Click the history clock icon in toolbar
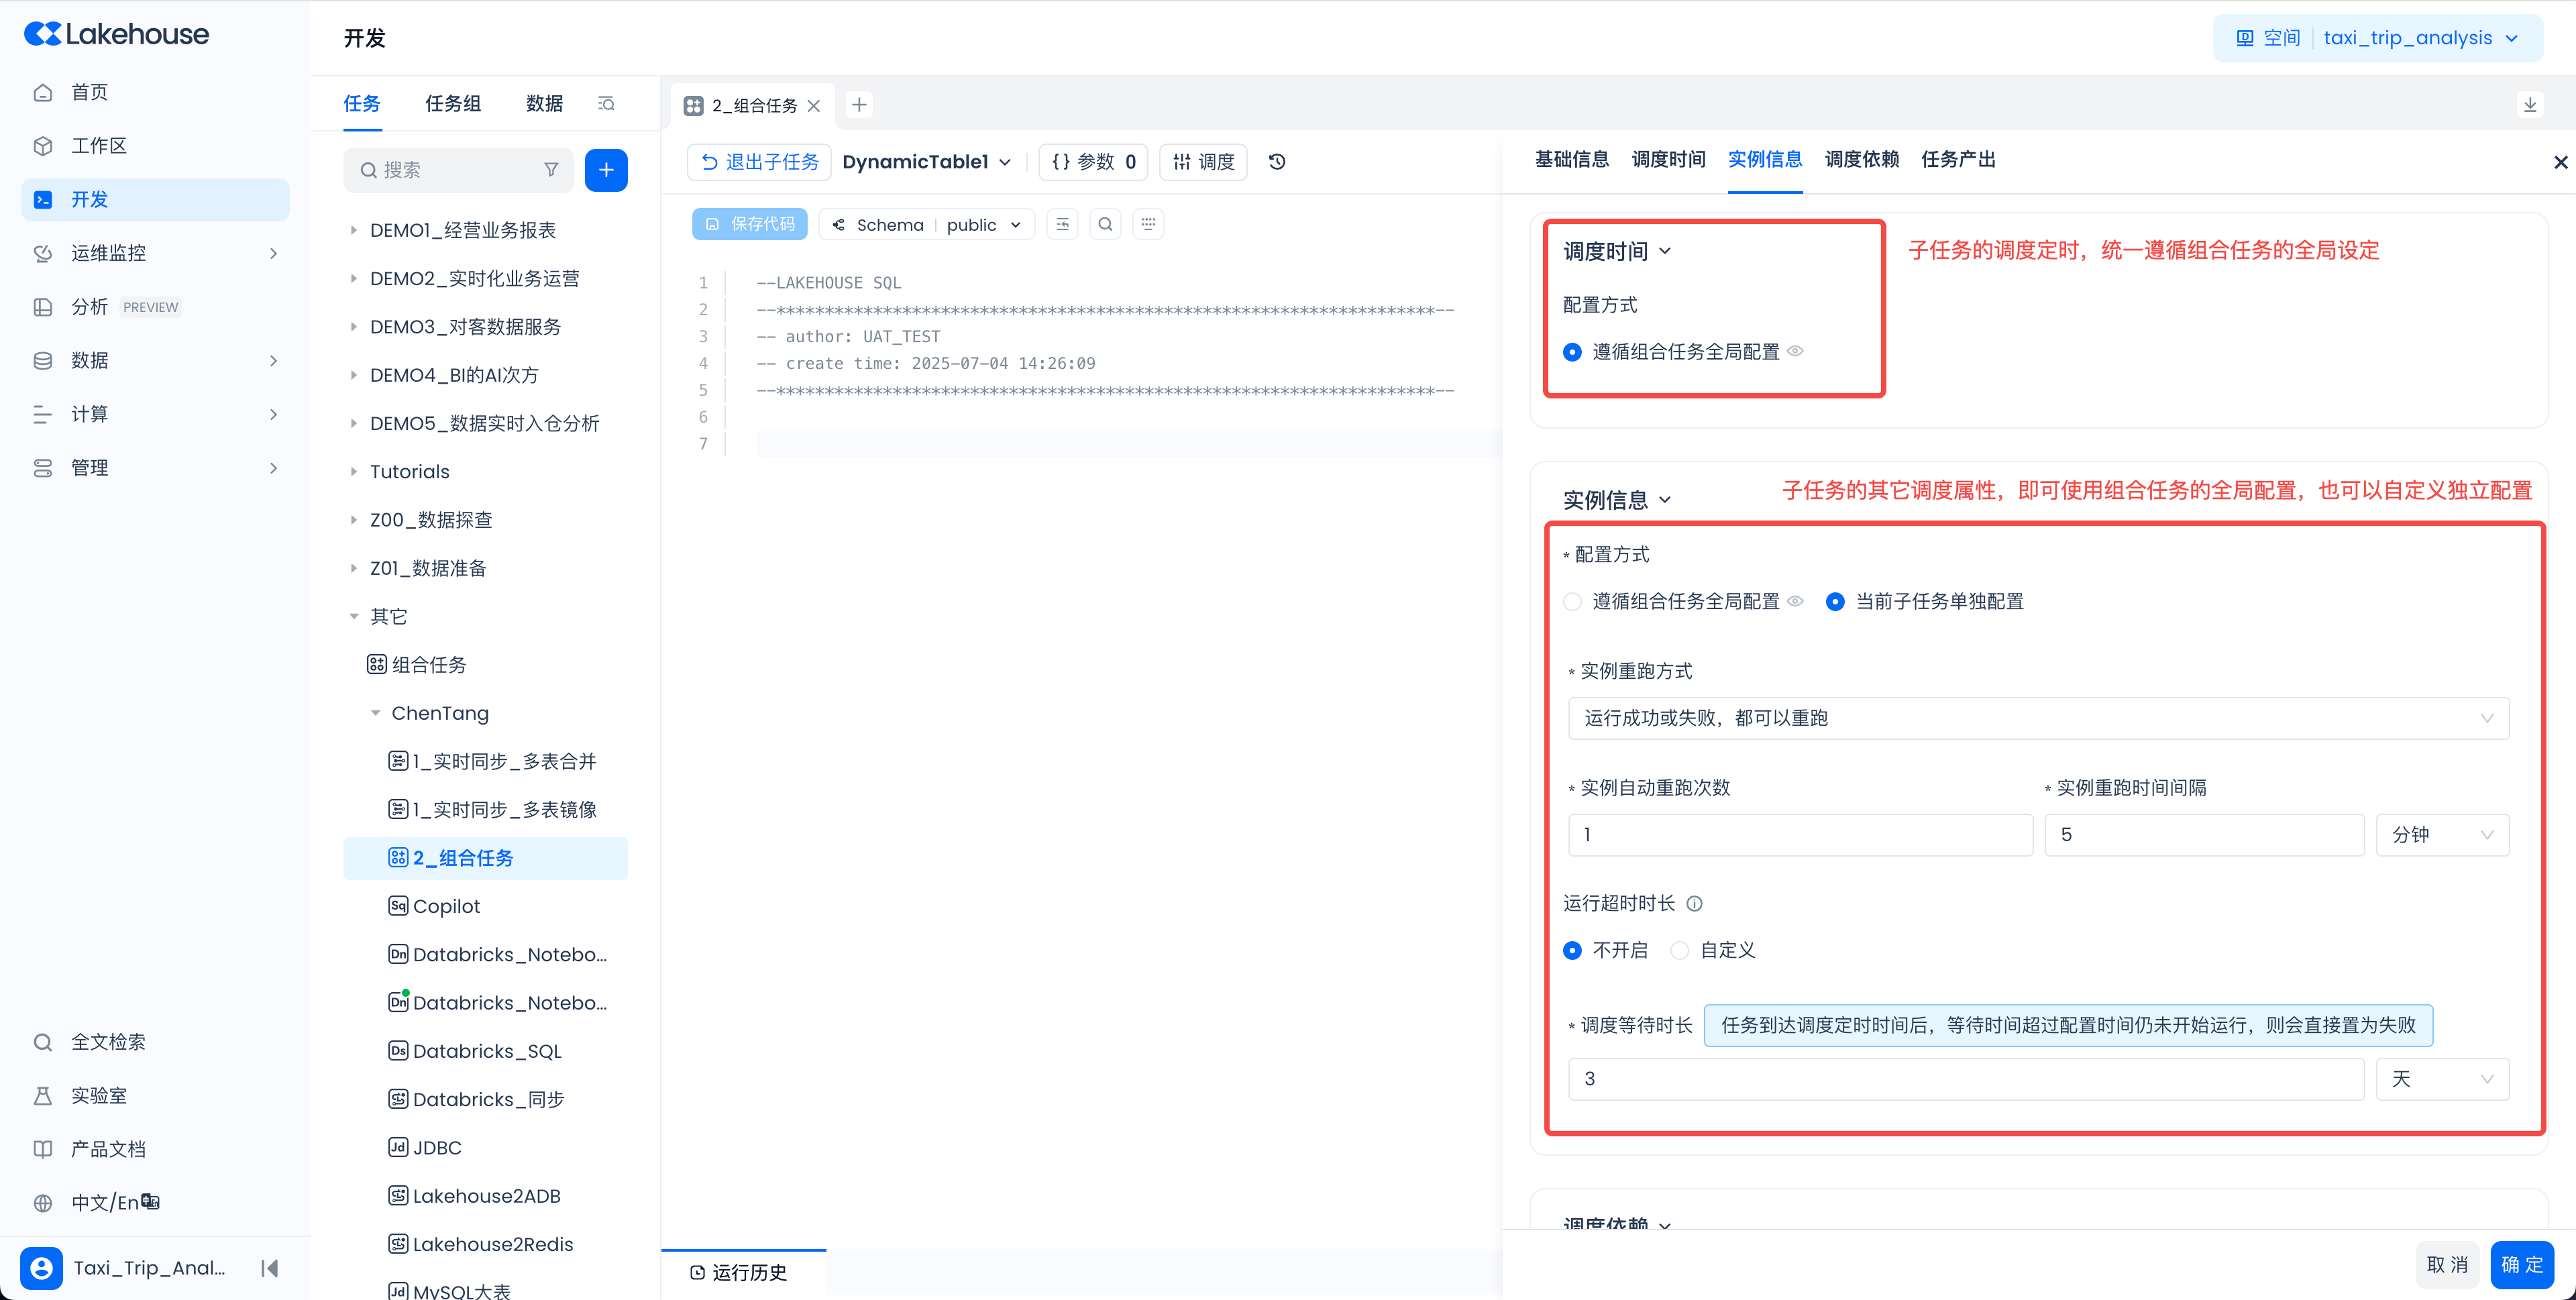The height and width of the screenshot is (1300, 2576). click(x=1277, y=162)
